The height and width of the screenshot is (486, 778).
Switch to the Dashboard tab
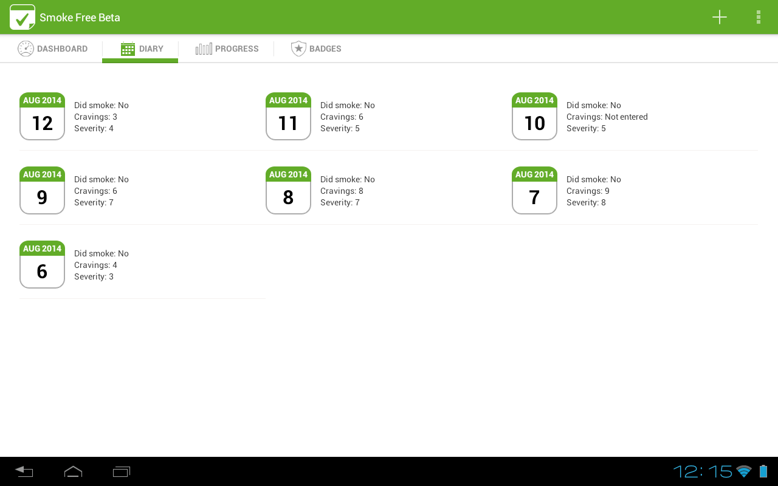tap(52, 49)
